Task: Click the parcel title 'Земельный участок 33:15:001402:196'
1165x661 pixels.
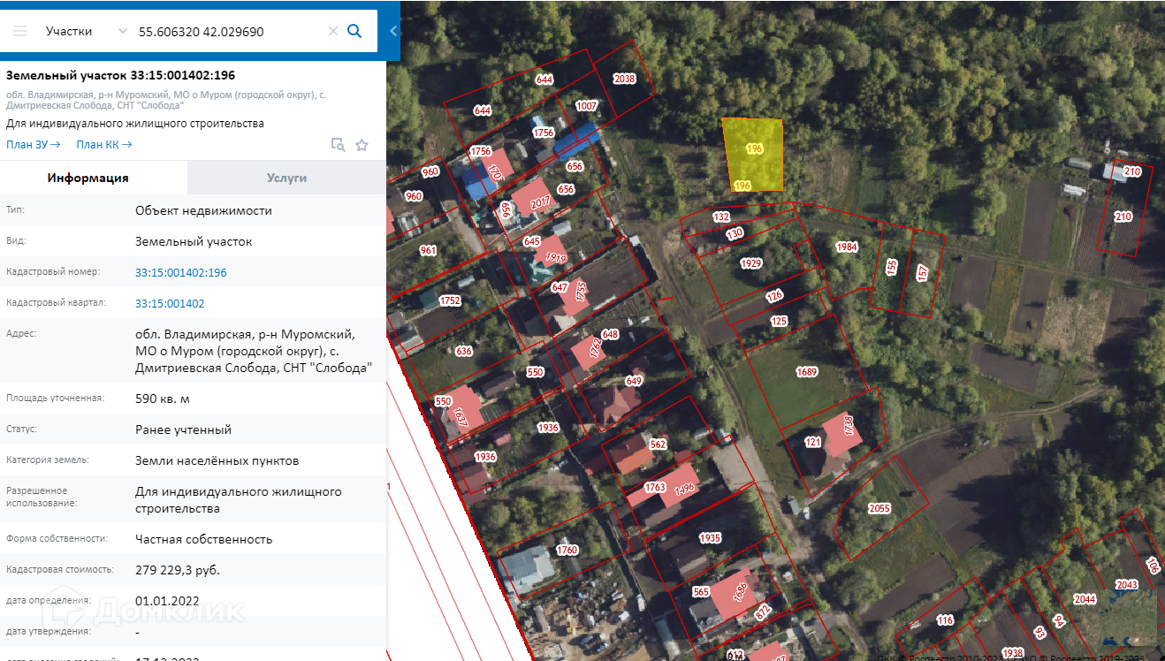Action: click(x=121, y=75)
